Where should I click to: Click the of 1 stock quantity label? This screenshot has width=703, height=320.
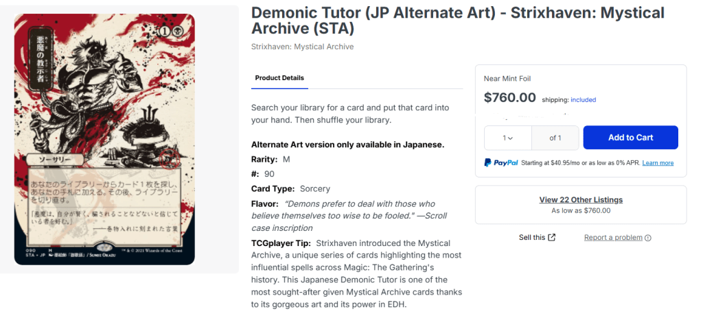555,138
